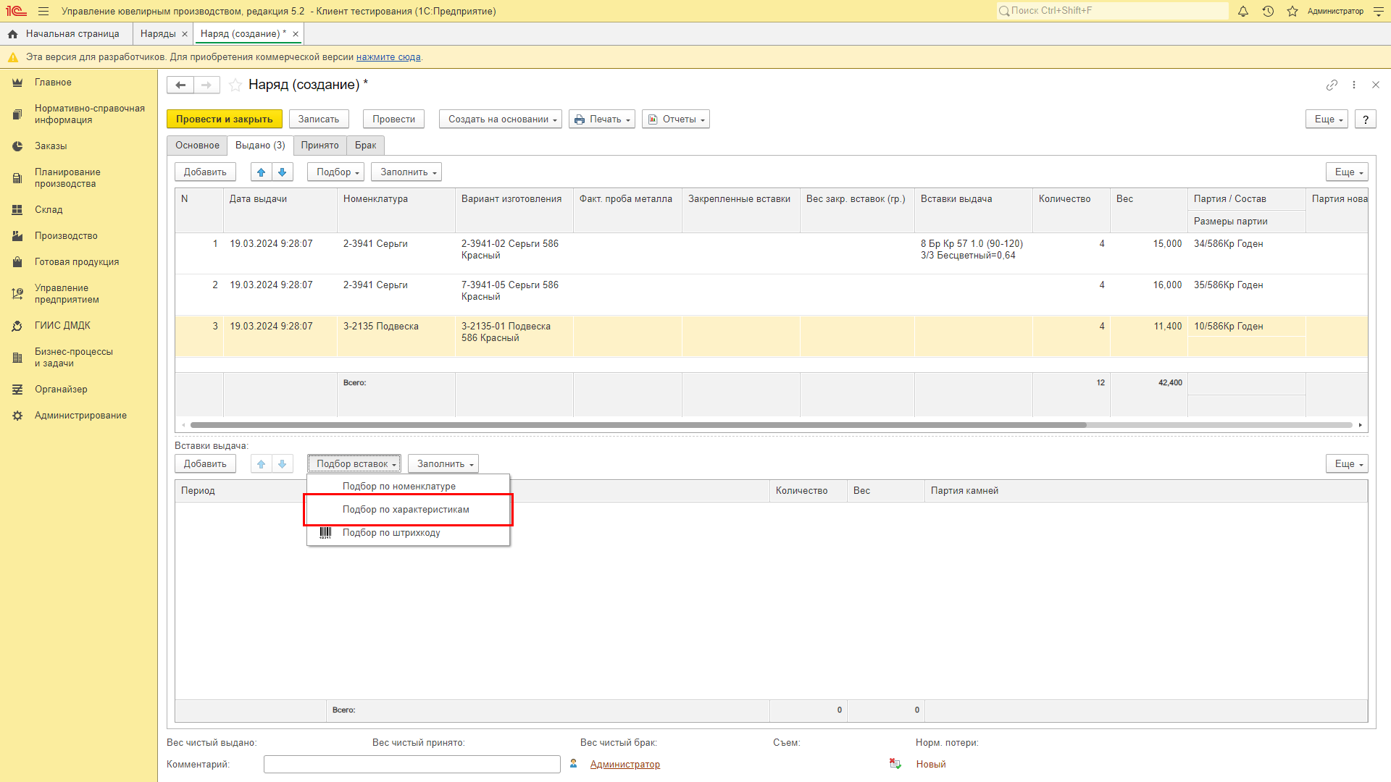Choose Подбор по штрихкоду menu item

click(409, 533)
